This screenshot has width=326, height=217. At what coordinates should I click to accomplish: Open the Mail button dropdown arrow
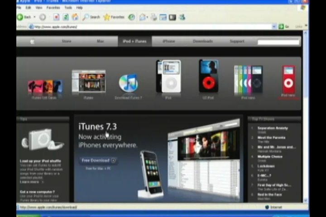click(147, 17)
